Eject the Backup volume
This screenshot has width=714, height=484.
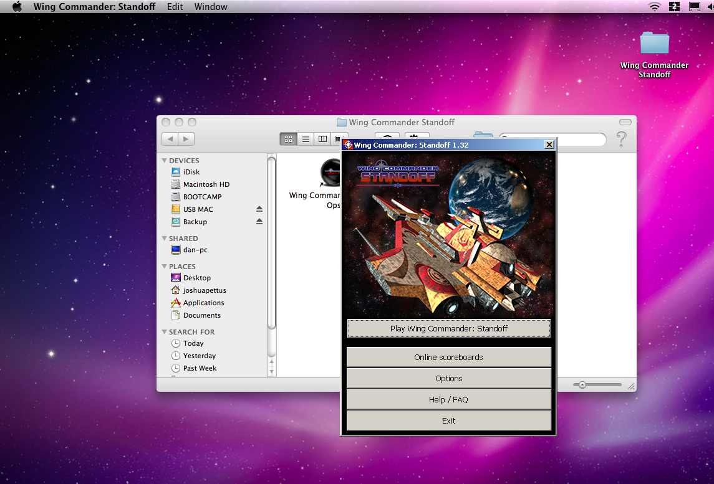click(x=259, y=222)
